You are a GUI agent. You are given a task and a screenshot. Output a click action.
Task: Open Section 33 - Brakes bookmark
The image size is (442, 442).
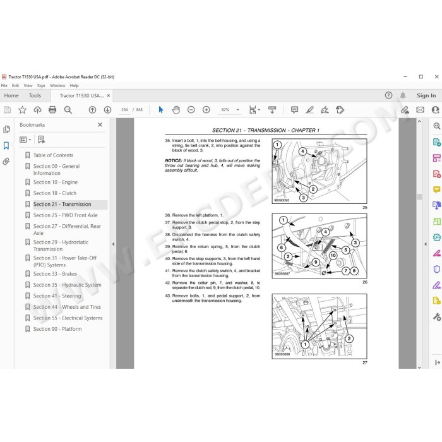[x=56, y=273]
